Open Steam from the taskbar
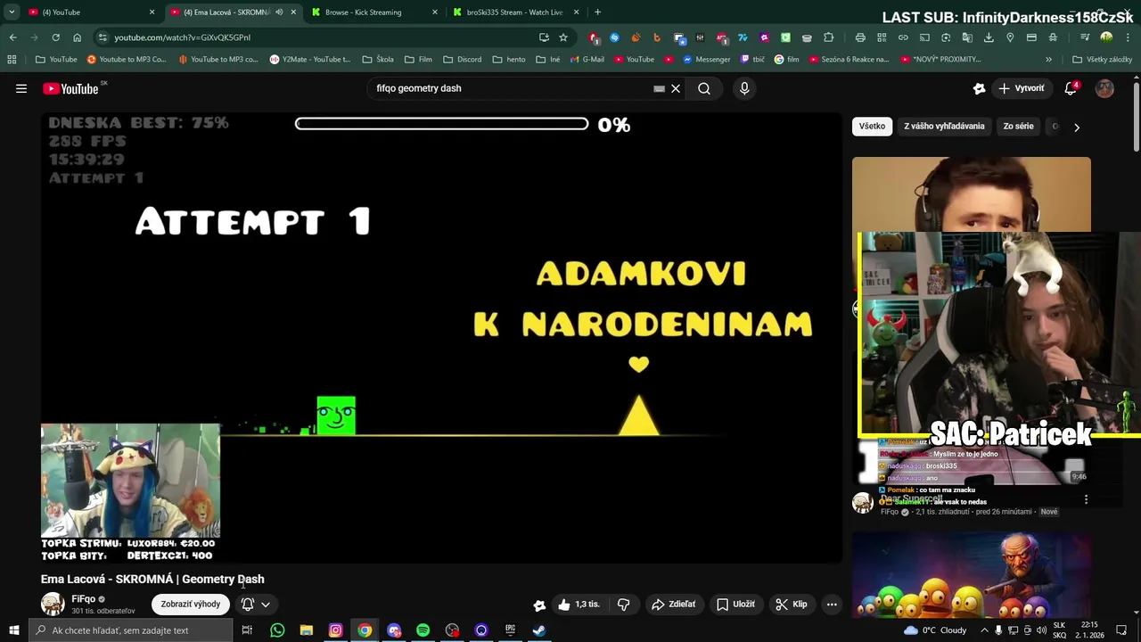 point(539,630)
